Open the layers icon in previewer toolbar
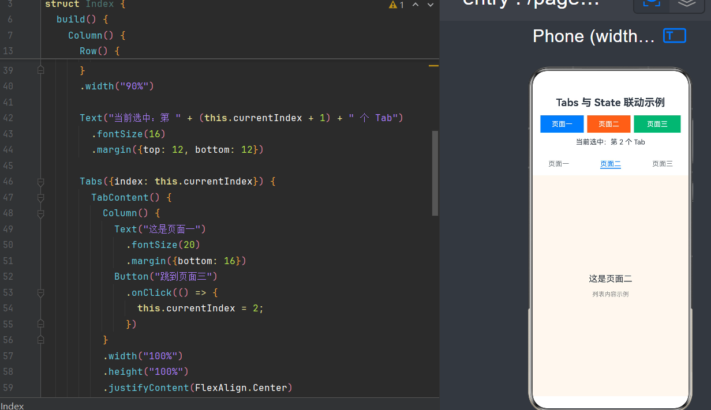Viewport: 711px width, 410px height. point(686,2)
